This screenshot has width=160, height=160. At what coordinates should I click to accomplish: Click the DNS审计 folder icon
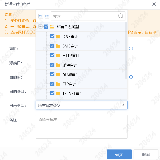pos(58,36)
